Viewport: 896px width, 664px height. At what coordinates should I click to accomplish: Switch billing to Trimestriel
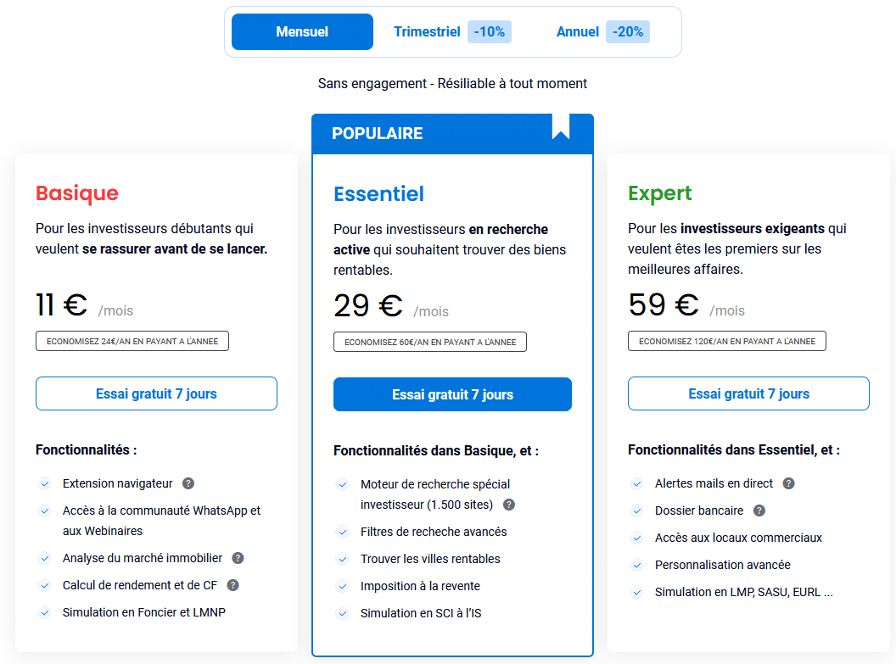[x=427, y=31]
